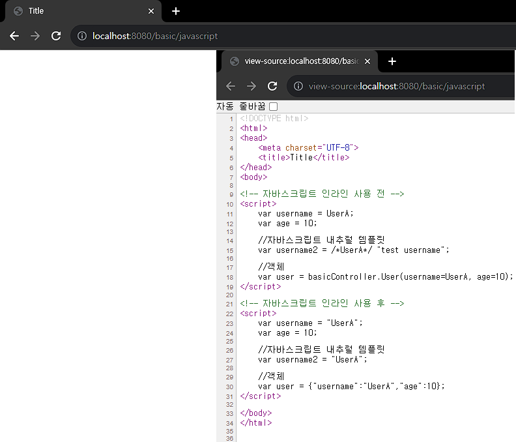The width and height of the screenshot is (516, 442).
Task: Click 'var username2 = "UserA";' line
Action: tap(313, 360)
